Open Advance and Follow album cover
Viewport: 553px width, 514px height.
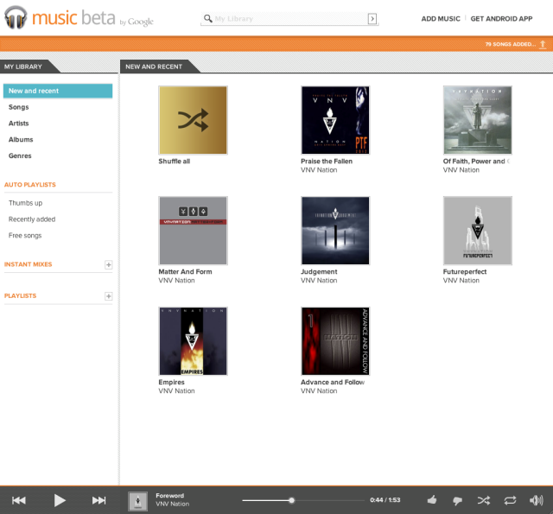pyautogui.click(x=335, y=341)
